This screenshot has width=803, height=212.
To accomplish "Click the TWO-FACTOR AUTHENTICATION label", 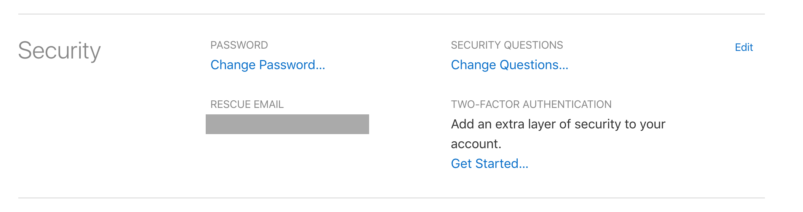I will pyautogui.click(x=531, y=104).
